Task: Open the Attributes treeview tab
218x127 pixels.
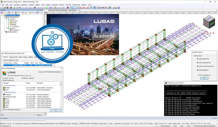Action: tap(18, 13)
